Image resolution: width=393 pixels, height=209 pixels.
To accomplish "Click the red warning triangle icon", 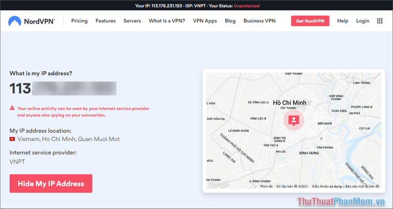I will (12, 108).
